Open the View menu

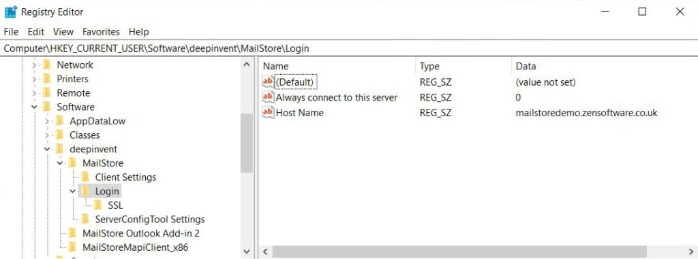pyautogui.click(x=63, y=31)
